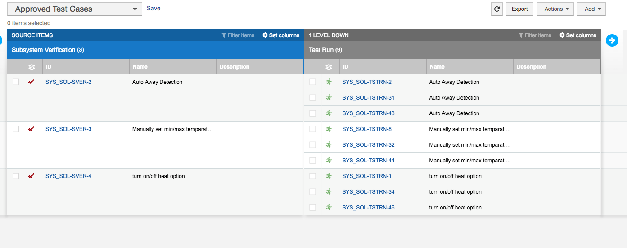Tick checkbox for SYS_SOL-TSTRN-31
Image resolution: width=627 pixels, height=248 pixels.
(x=313, y=98)
